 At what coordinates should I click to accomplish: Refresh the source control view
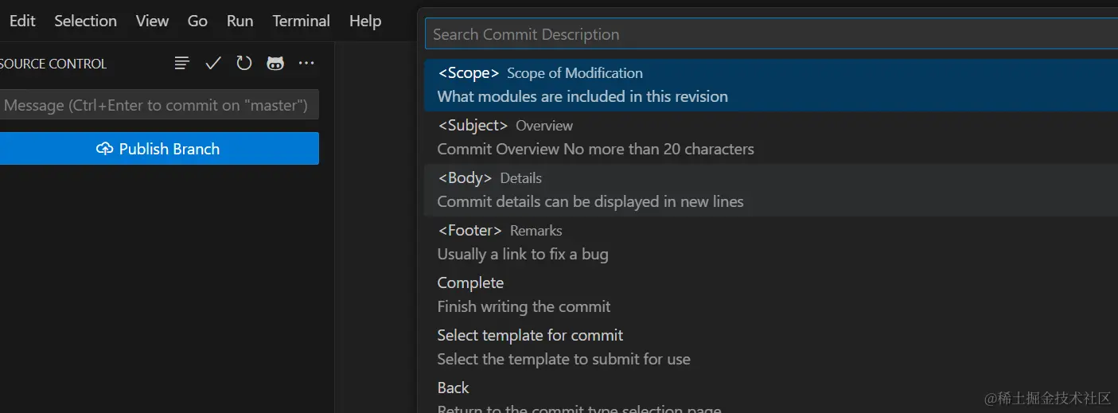click(x=244, y=63)
